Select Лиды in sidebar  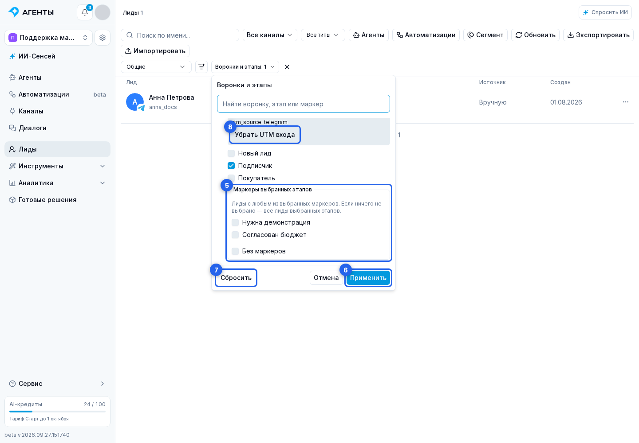pyautogui.click(x=58, y=149)
